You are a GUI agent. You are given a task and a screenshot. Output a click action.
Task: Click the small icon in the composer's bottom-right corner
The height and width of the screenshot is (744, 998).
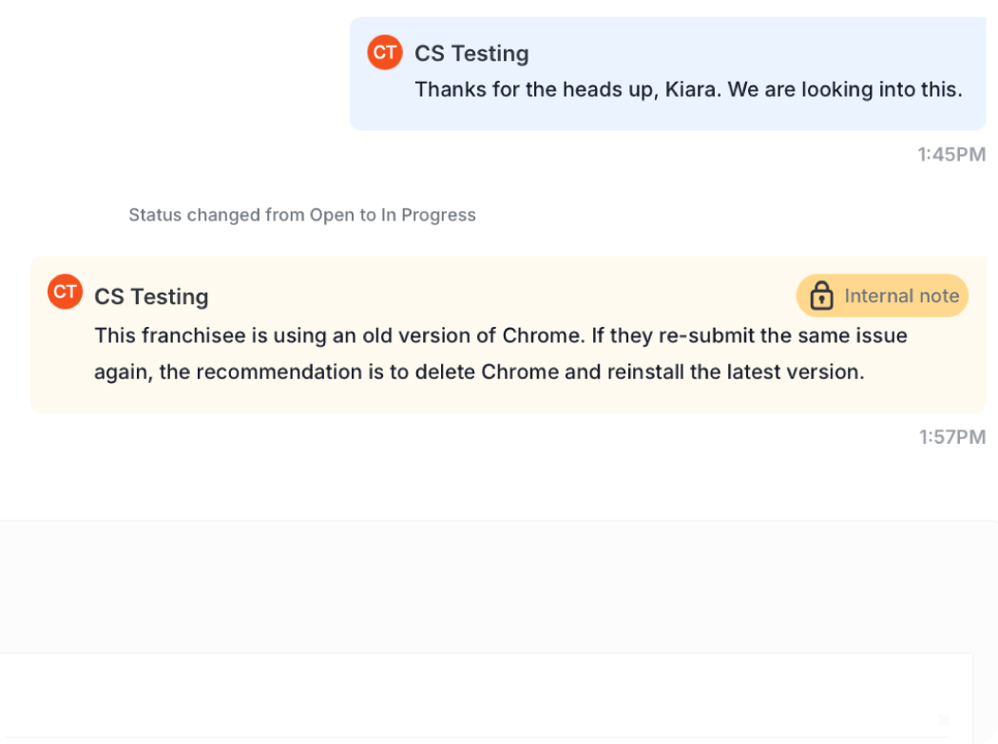[942, 719]
